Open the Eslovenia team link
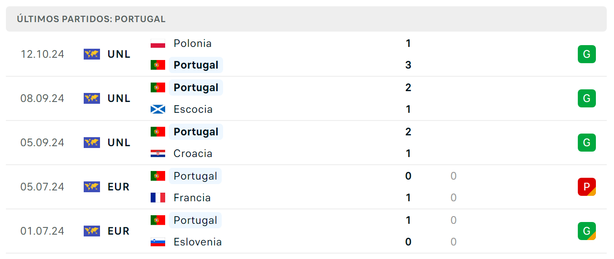Image resolution: width=614 pixels, height=259 pixels. [x=198, y=242]
